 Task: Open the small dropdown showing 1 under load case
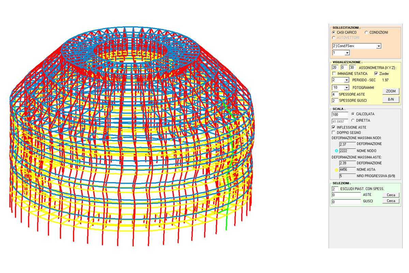341,53
